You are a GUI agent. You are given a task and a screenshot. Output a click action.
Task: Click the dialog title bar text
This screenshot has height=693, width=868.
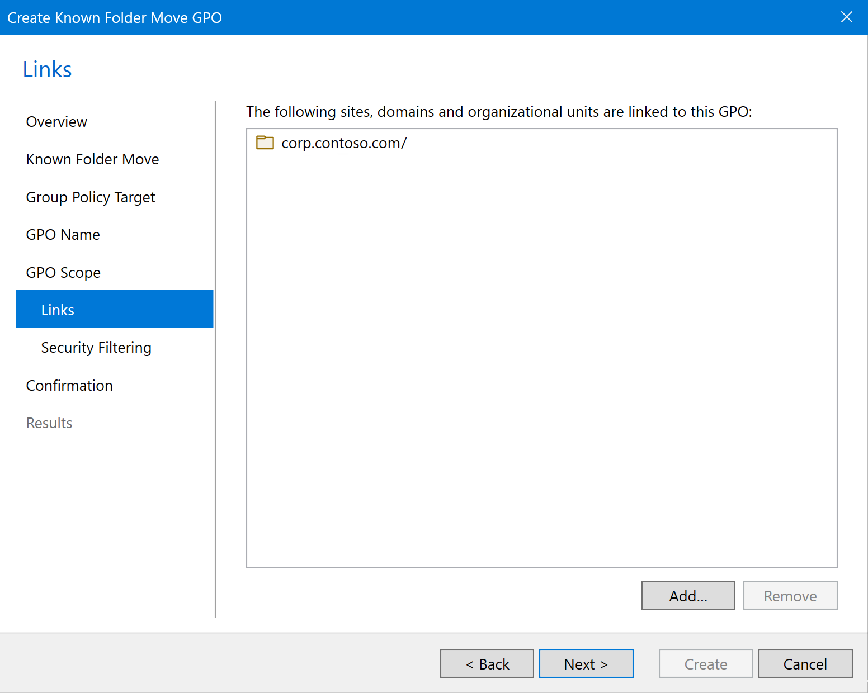point(115,18)
